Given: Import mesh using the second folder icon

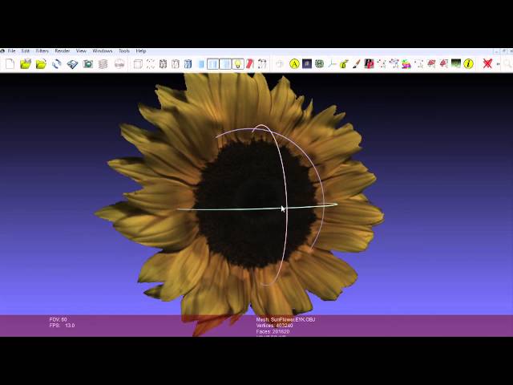Looking at the screenshot, I should (x=41, y=63).
